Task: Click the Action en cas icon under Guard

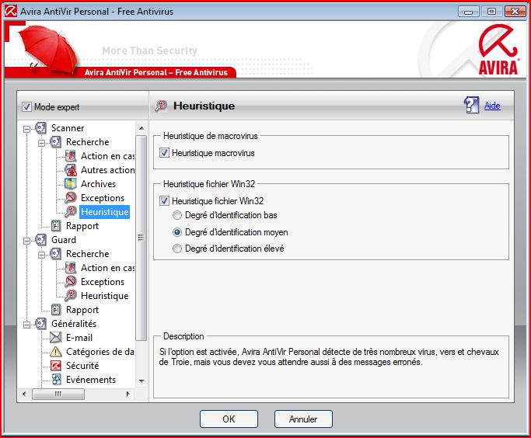Action: (71, 268)
